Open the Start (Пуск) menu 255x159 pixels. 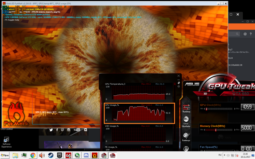pyautogui.click(x=5, y=156)
